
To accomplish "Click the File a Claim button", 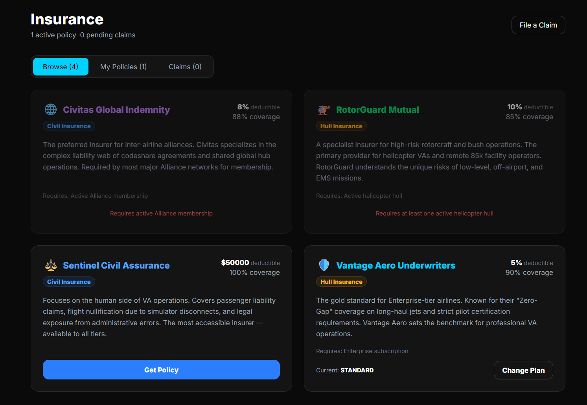I will (538, 25).
